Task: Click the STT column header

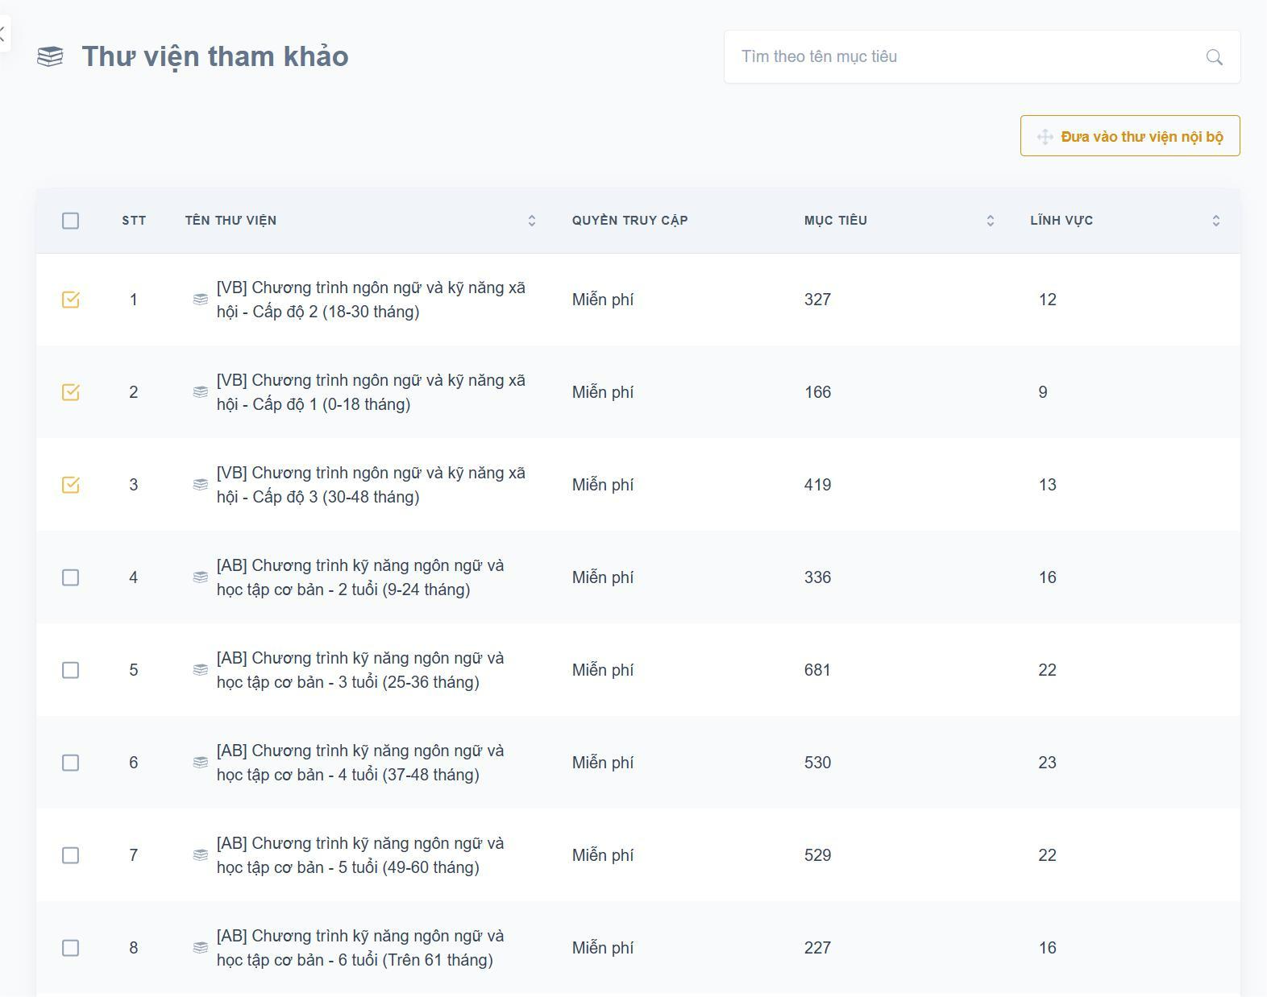Action: (x=134, y=221)
